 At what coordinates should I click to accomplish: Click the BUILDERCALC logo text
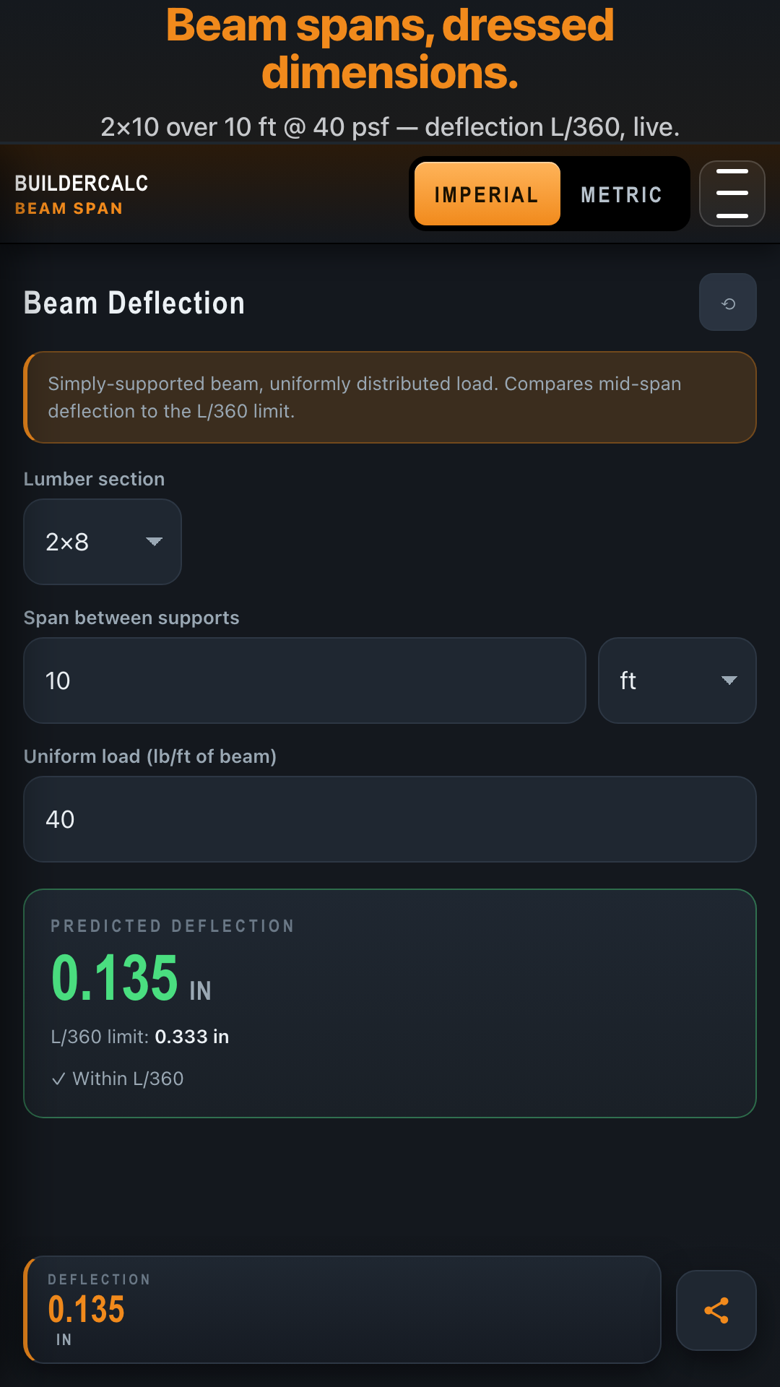(80, 183)
